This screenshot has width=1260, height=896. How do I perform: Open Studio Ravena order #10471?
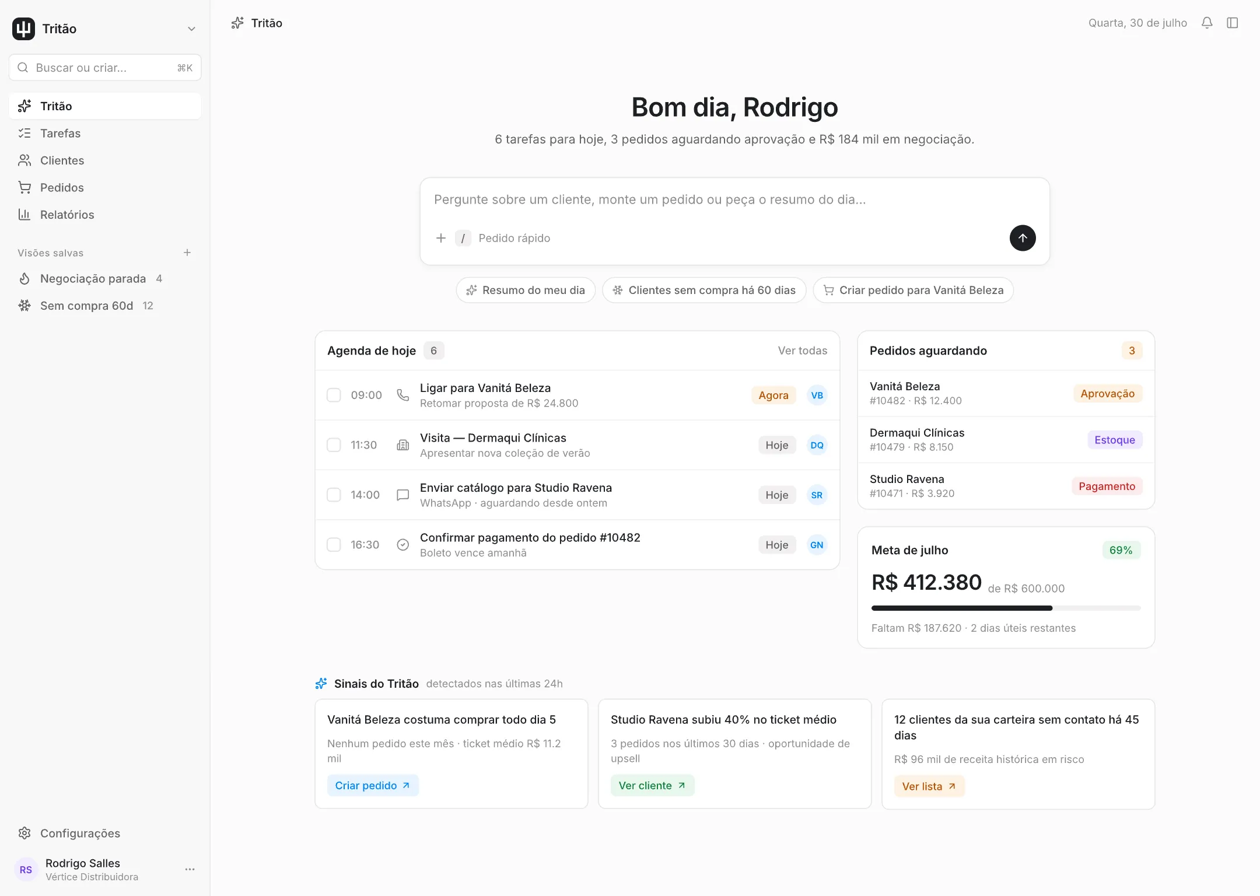tap(1006, 486)
